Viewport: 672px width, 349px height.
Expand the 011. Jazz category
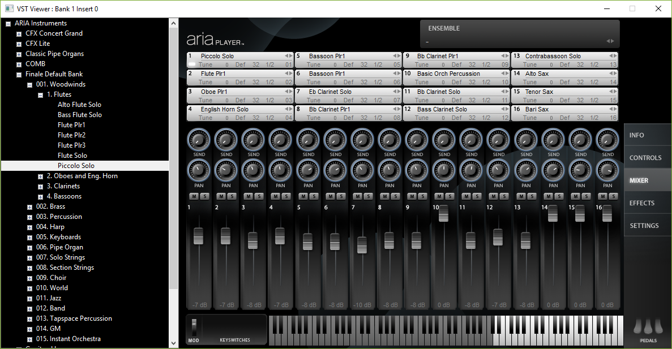click(x=29, y=299)
